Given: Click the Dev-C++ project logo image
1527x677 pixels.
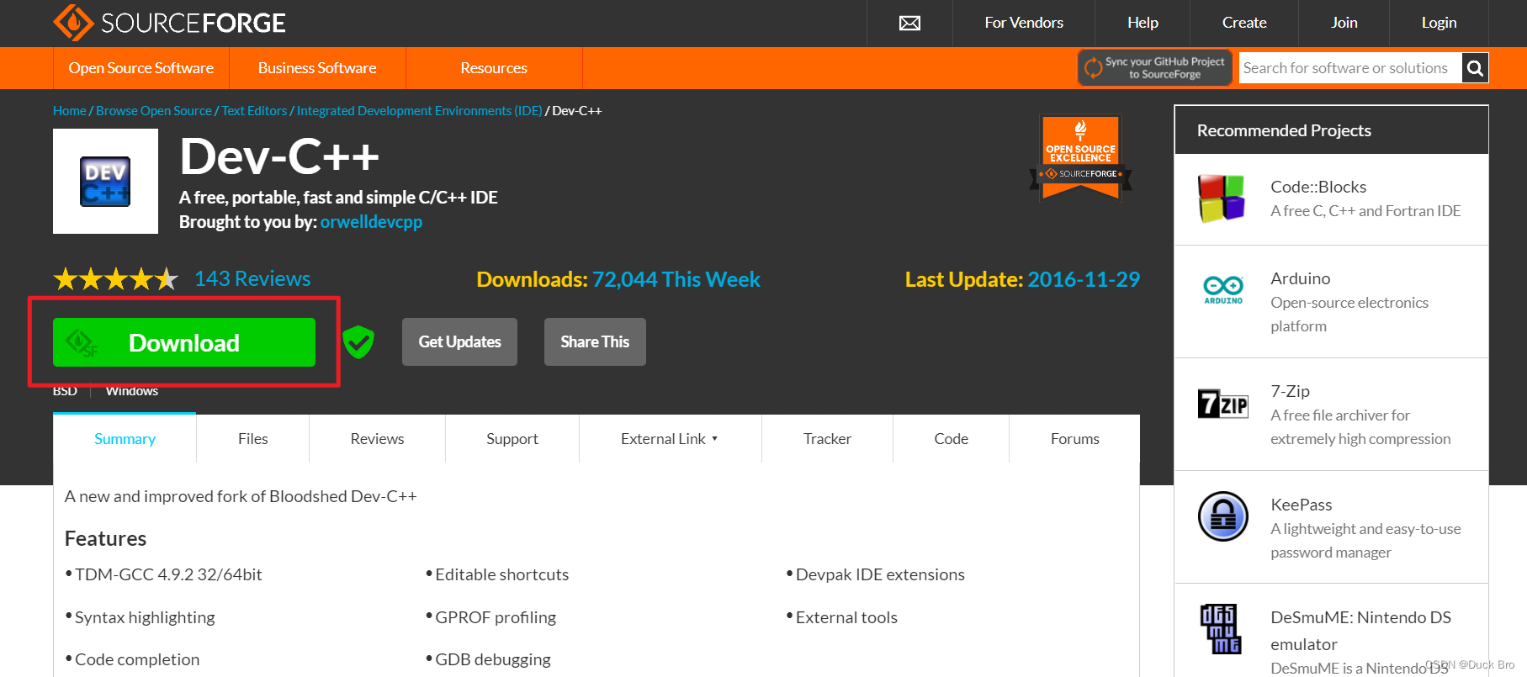Looking at the screenshot, I should tap(105, 181).
